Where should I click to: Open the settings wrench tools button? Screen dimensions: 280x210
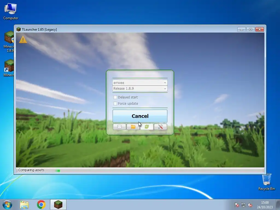pos(160,127)
